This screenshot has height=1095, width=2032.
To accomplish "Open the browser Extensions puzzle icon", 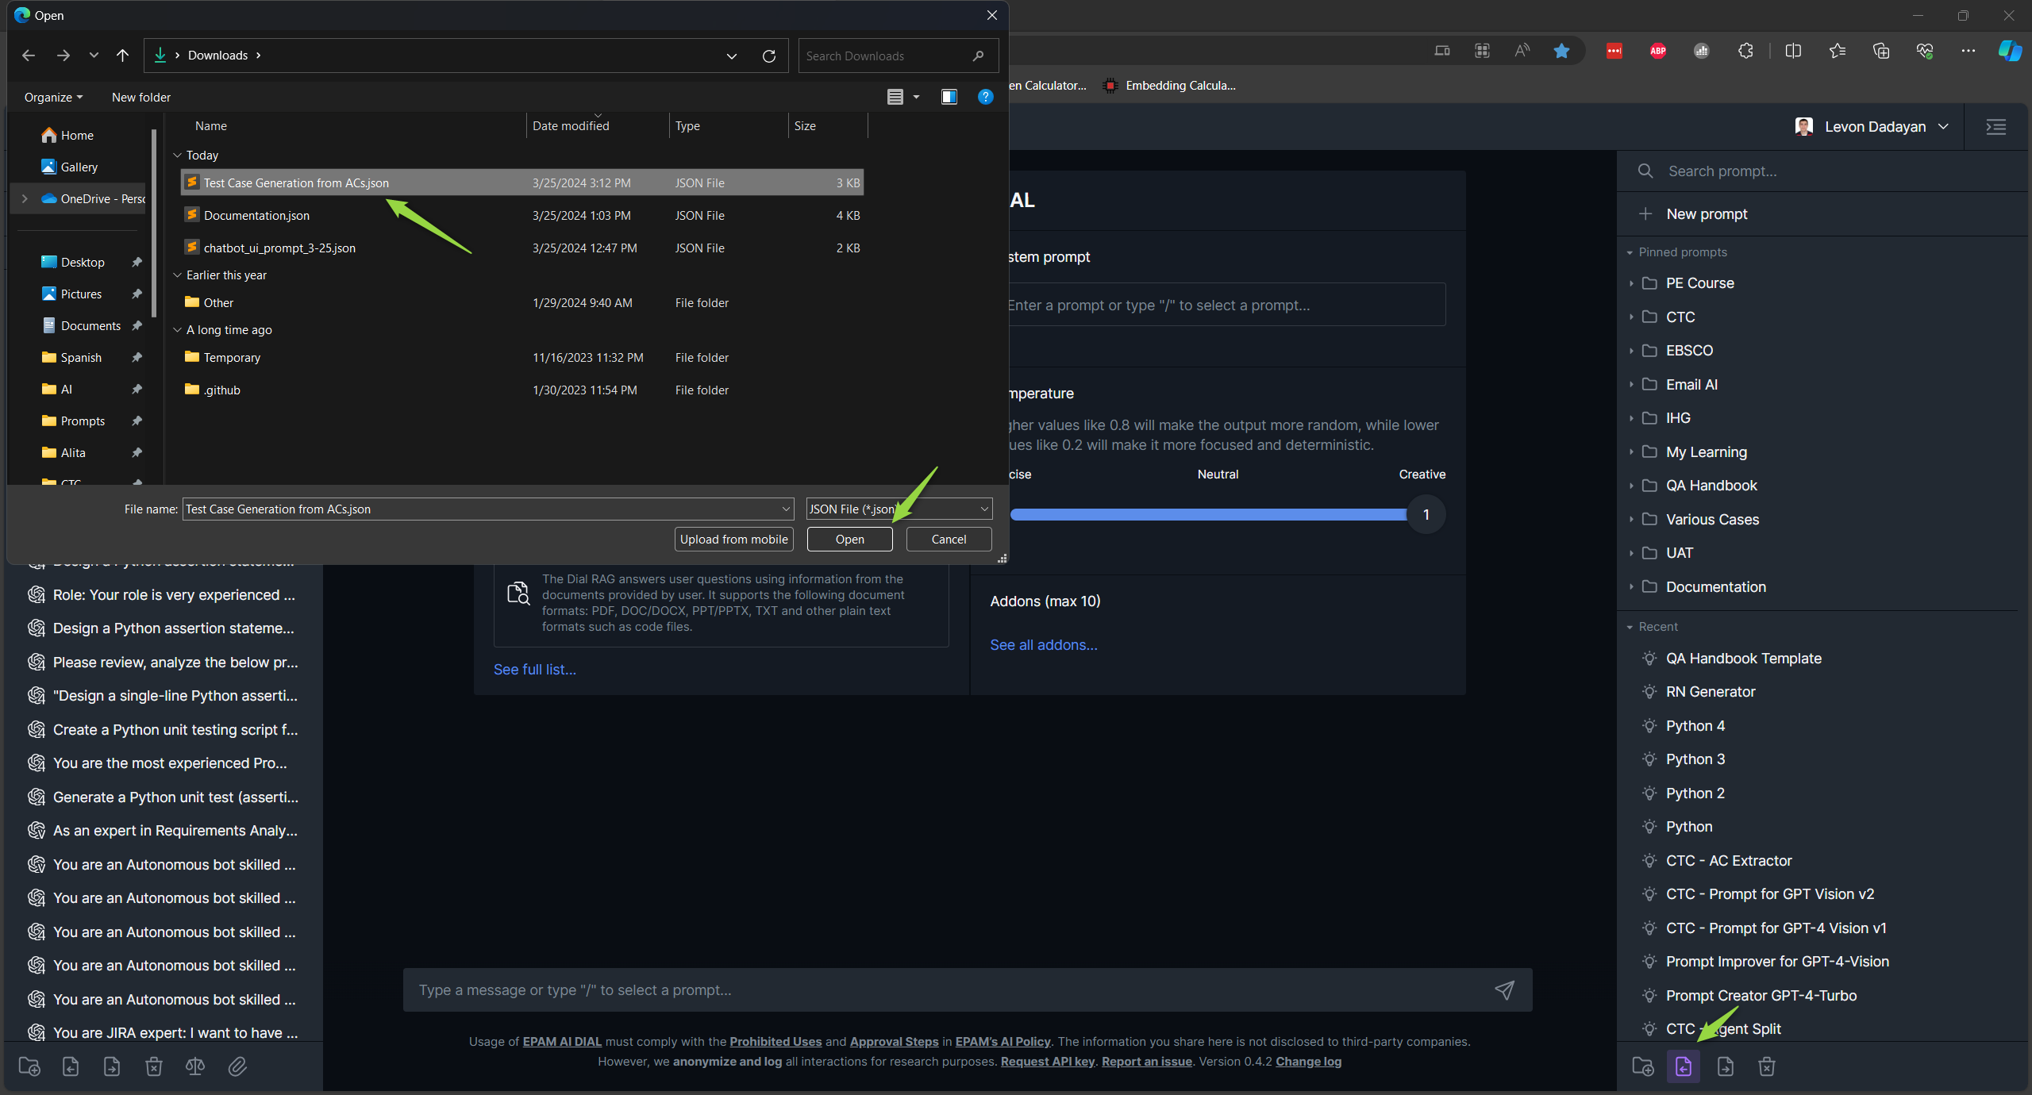I will tap(1745, 51).
